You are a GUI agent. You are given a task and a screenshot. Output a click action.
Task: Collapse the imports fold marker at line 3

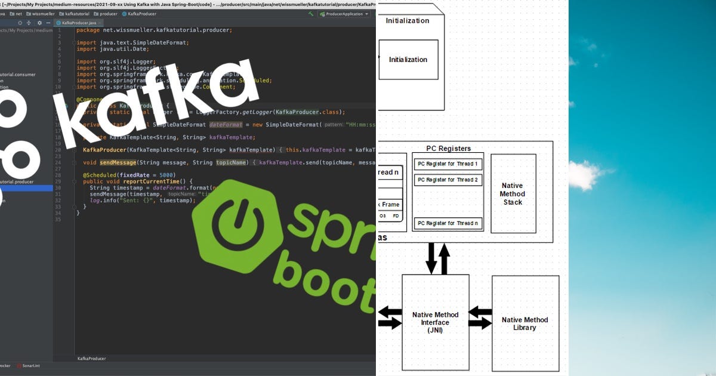point(73,42)
